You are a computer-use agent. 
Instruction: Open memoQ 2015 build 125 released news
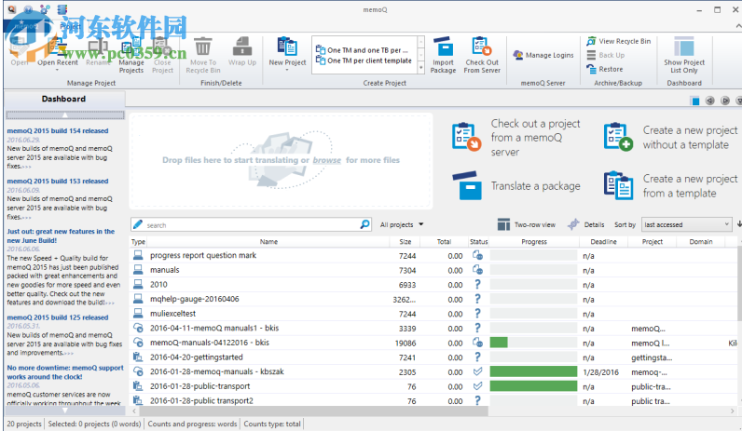tap(58, 317)
